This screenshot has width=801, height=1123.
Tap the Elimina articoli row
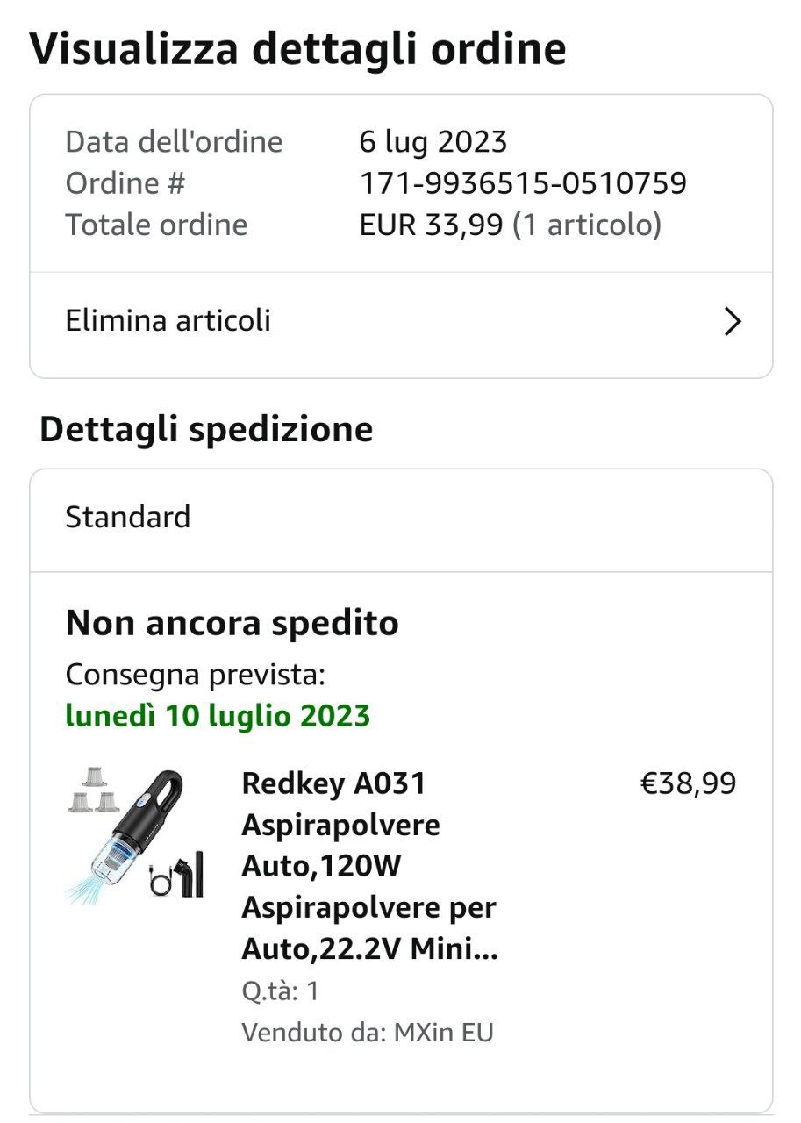400,322
